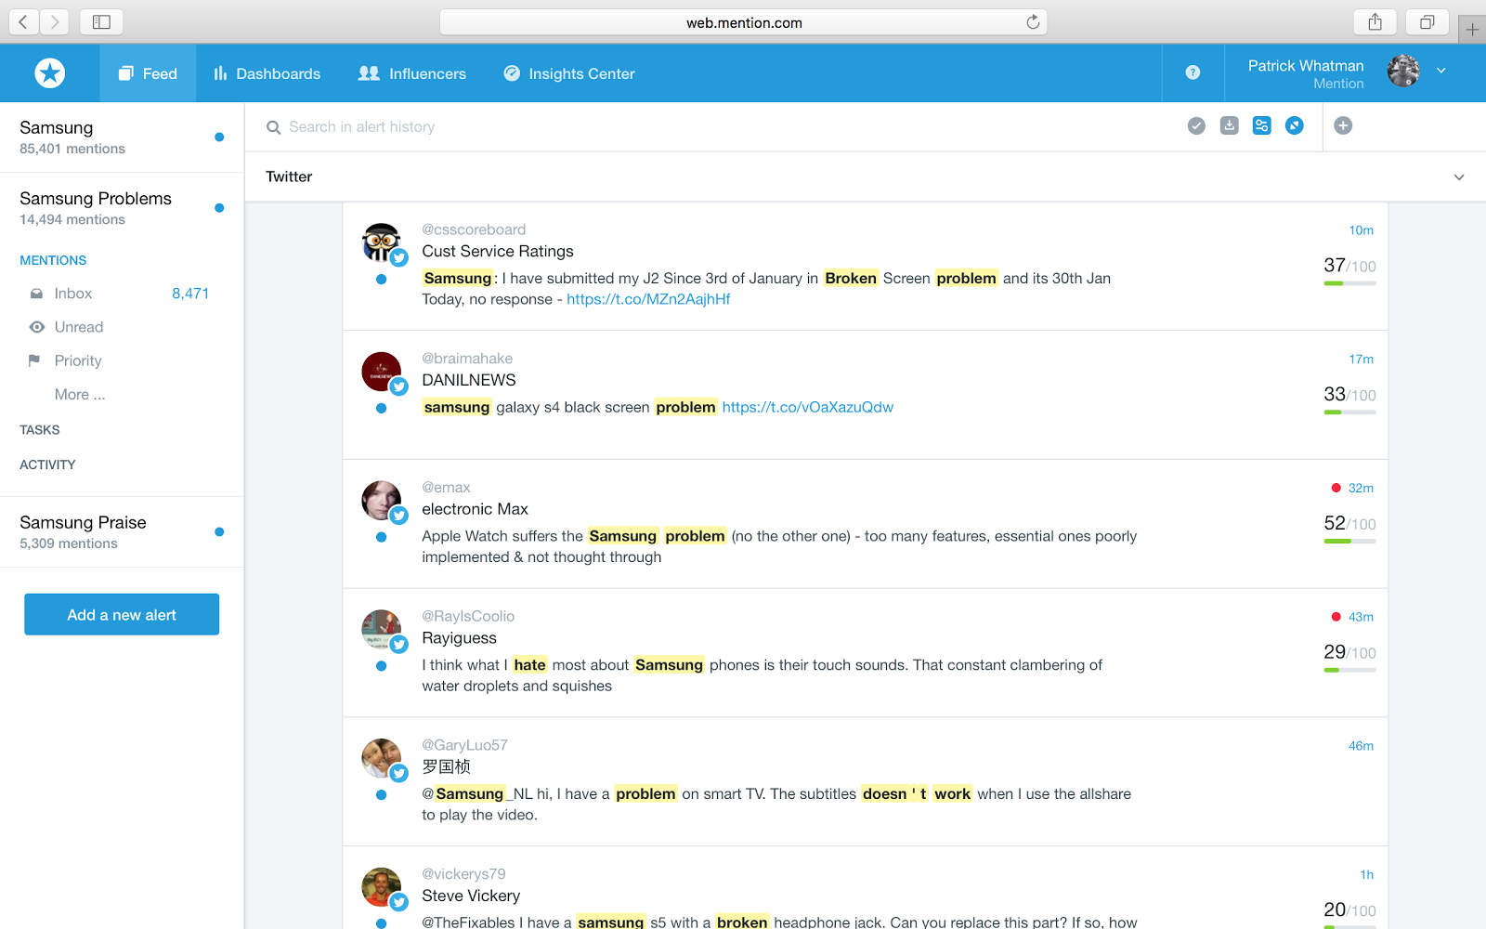Toggle unread dot on RayIsCoolio mention

(381, 666)
